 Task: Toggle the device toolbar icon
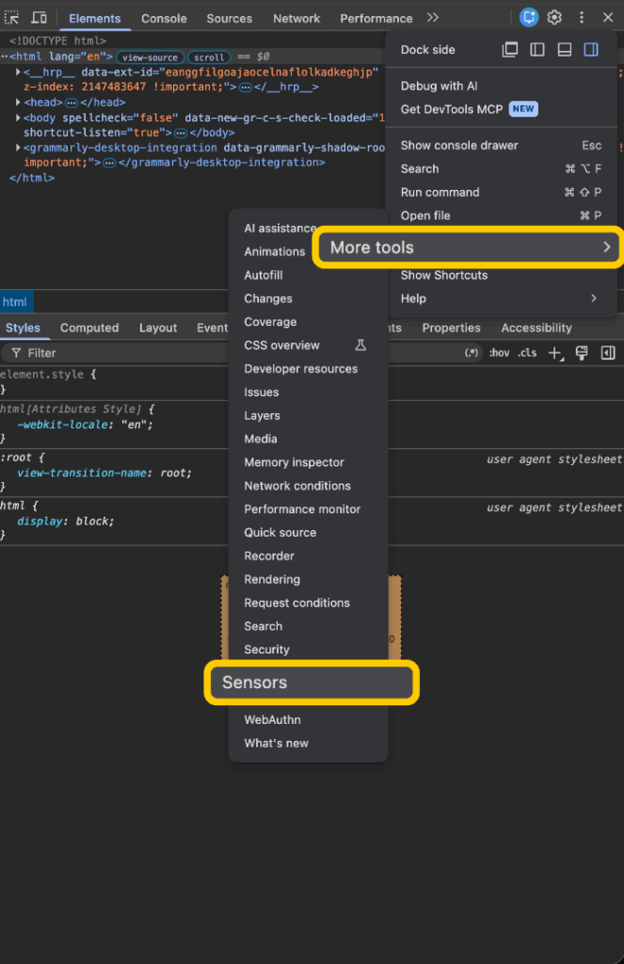pos(39,17)
